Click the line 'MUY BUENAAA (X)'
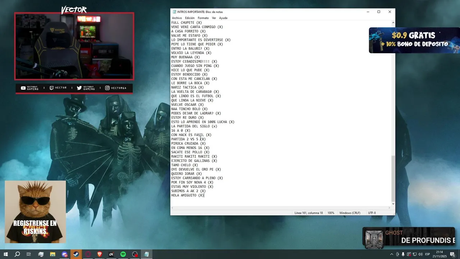This screenshot has height=259, width=460. click(185, 57)
